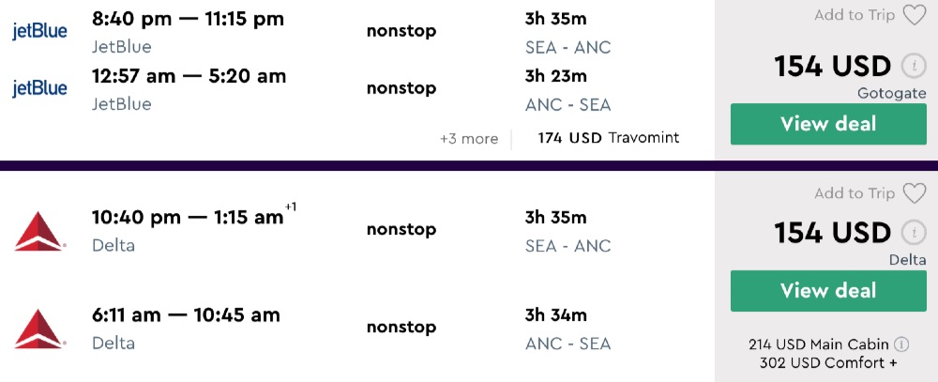Viewport: 938px width, 382px height.
Task: Open price info icon for the Gotogate fare
Action: pos(912,67)
